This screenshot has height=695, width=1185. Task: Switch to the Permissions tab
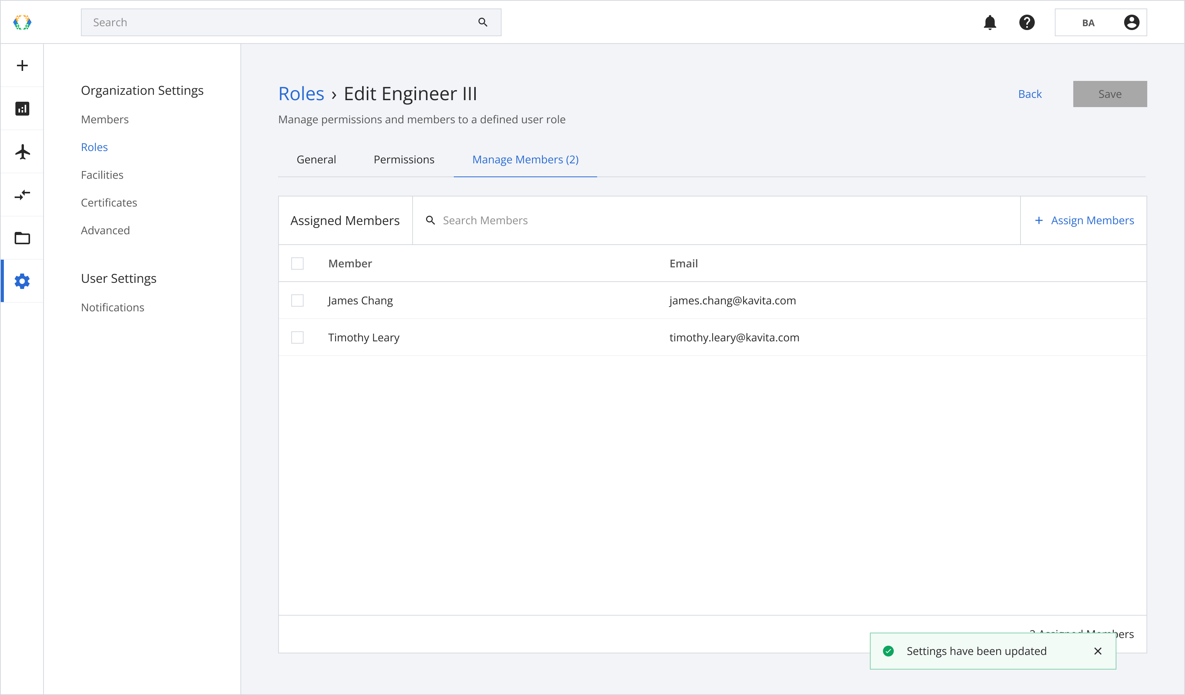(x=404, y=159)
